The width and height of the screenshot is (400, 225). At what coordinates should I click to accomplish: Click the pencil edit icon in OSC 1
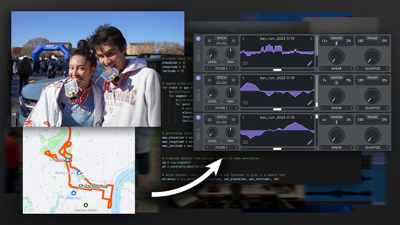pos(310,63)
